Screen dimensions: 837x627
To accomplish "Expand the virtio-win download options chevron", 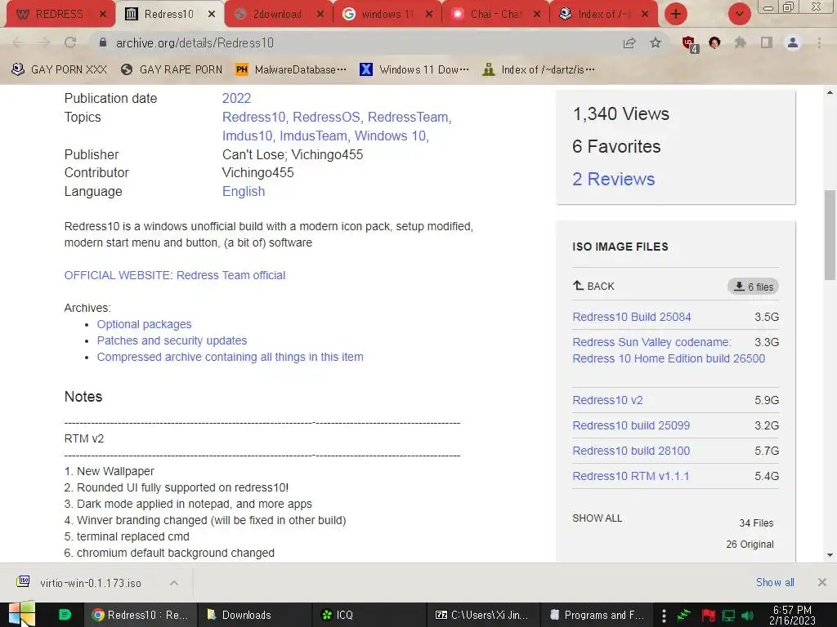I will [174, 583].
